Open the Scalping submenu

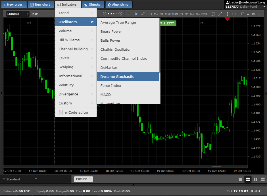pyautogui.click(x=76, y=67)
